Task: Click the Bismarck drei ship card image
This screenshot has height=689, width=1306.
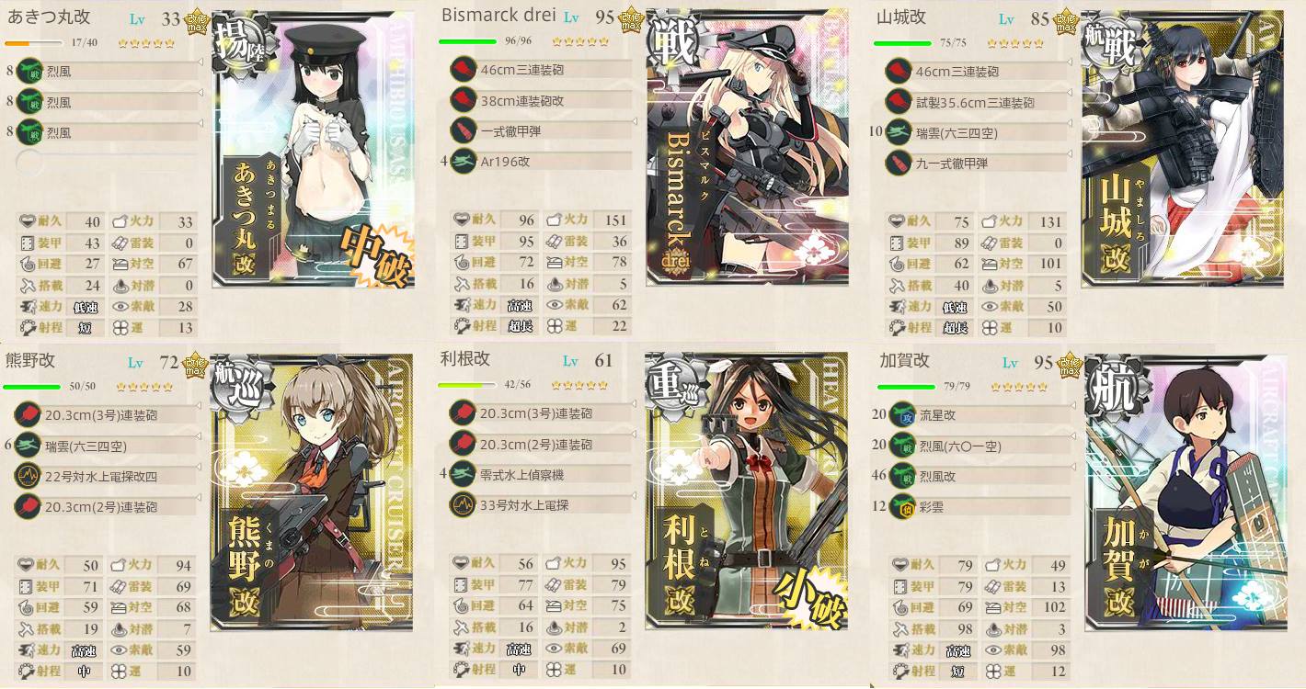Action: [746, 148]
